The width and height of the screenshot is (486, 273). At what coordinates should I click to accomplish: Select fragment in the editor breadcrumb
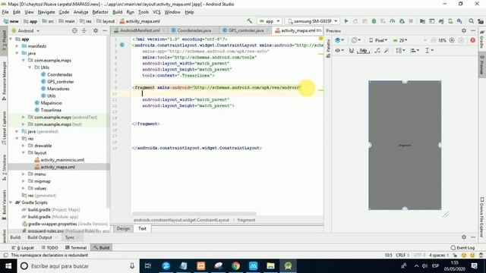pos(246,220)
